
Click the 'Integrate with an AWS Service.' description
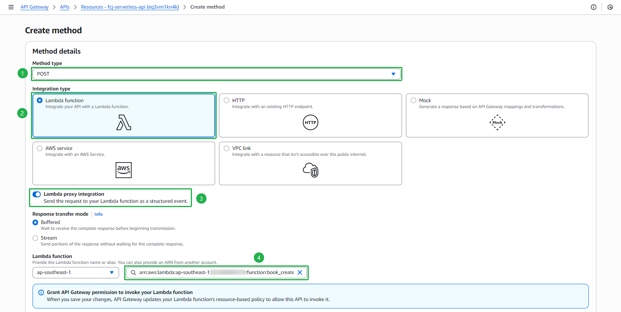75,155
